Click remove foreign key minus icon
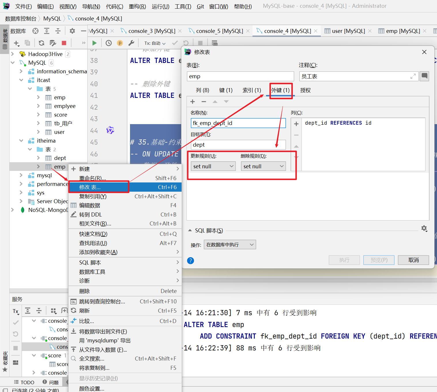This screenshot has height=392, width=437. click(204, 101)
